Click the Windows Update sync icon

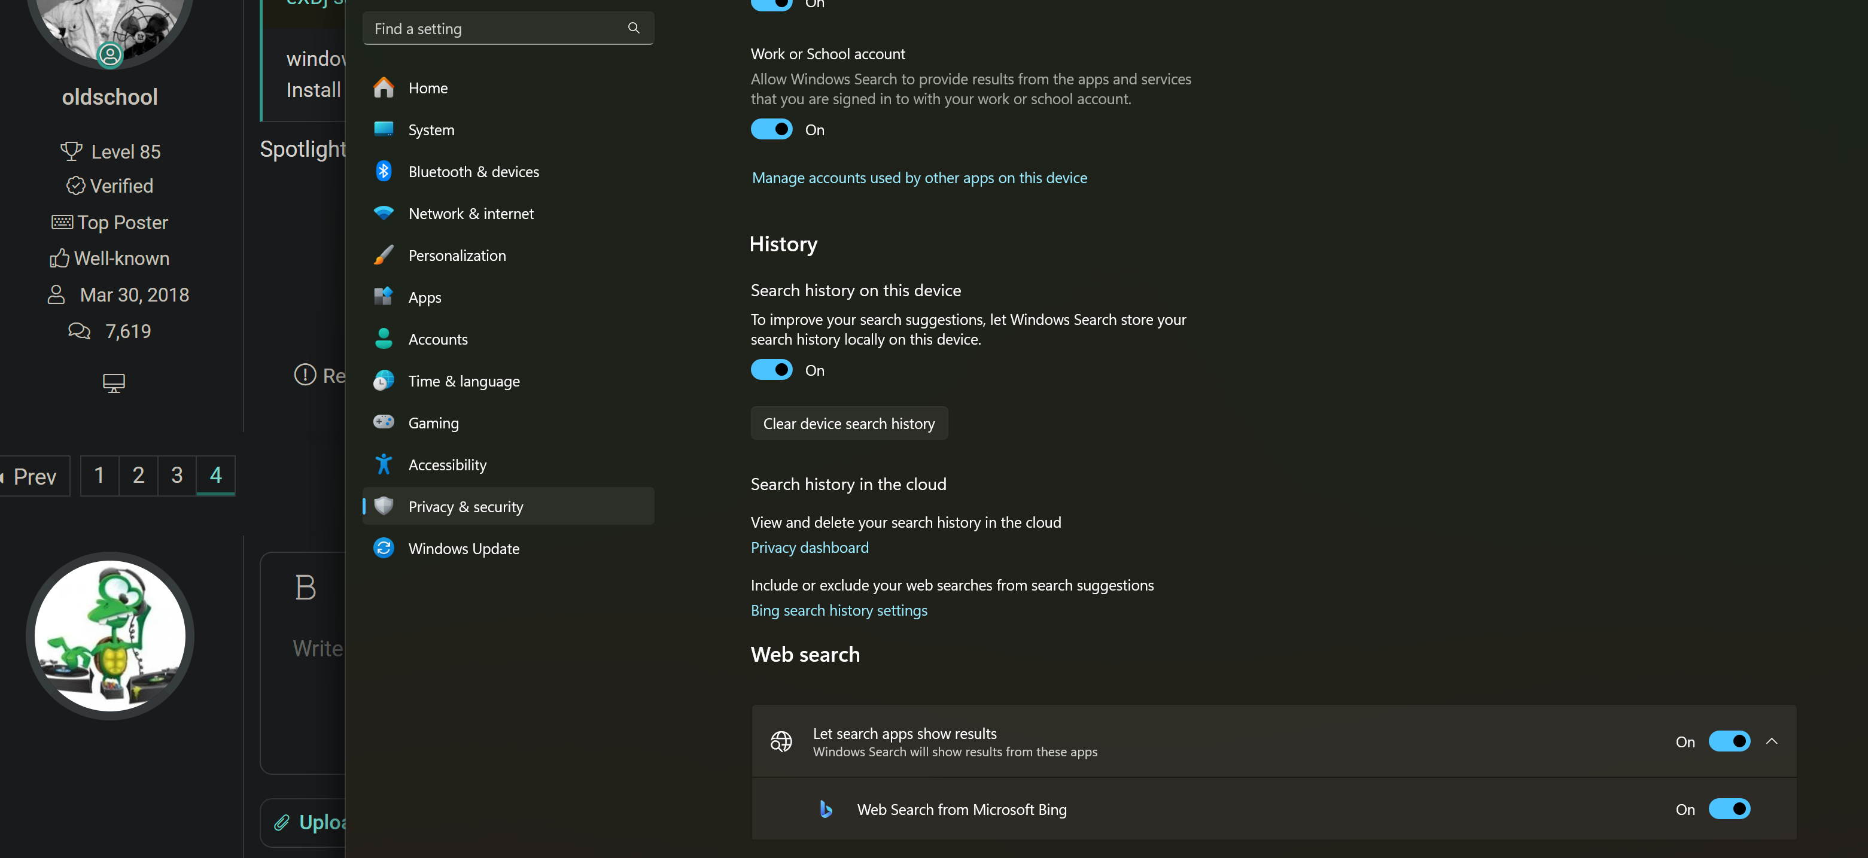tap(384, 548)
